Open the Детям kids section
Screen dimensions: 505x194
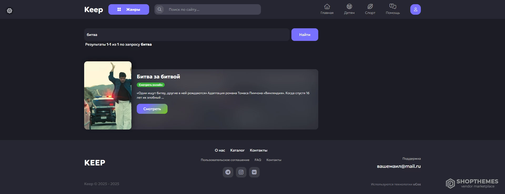click(349, 9)
